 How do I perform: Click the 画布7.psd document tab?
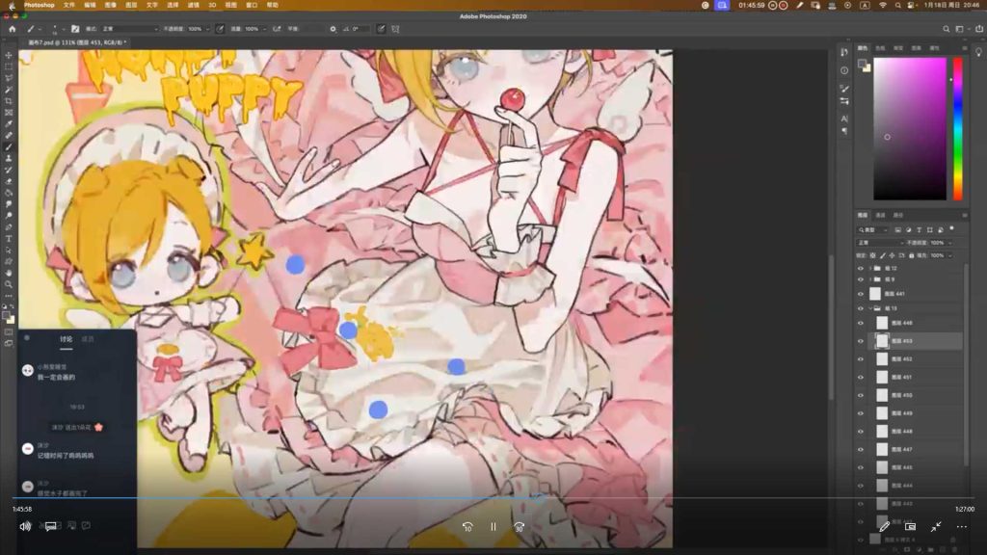60,42
